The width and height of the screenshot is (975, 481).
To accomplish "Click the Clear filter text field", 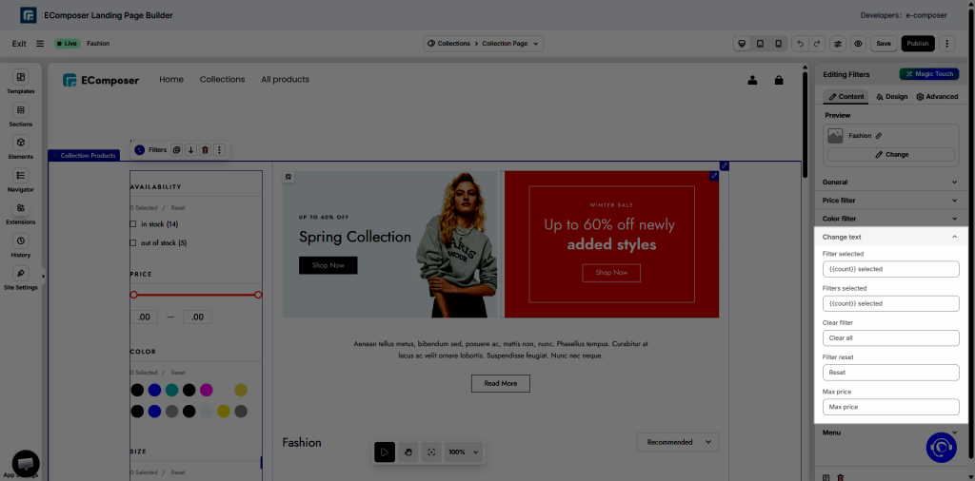I will click(x=890, y=338).
